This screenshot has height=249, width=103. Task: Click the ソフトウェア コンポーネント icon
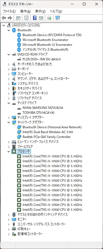pyautogui.click(x=14, y=93)
